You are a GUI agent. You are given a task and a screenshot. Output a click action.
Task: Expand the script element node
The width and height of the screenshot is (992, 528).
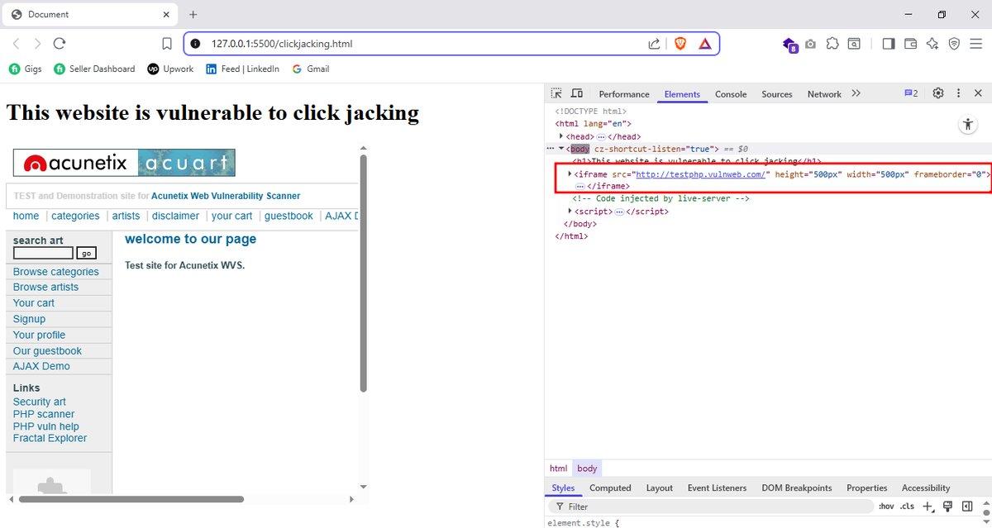[570, 211]
